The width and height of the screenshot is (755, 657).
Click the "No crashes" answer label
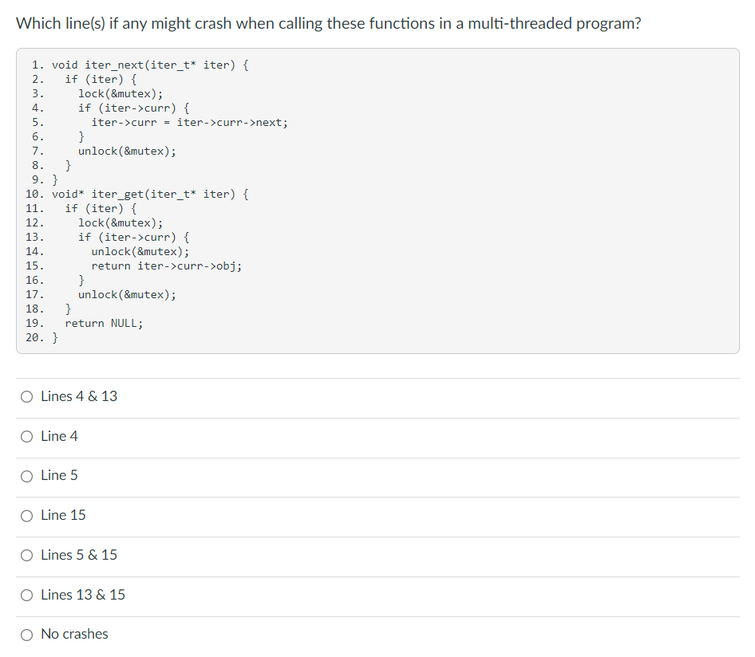pyautogui.click(x=73, y=634)
